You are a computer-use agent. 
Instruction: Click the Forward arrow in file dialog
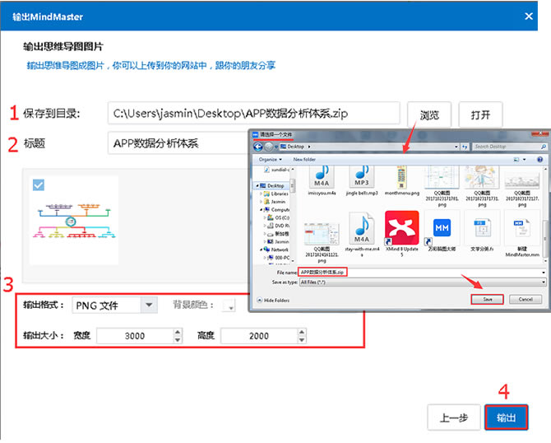[268, 147]
